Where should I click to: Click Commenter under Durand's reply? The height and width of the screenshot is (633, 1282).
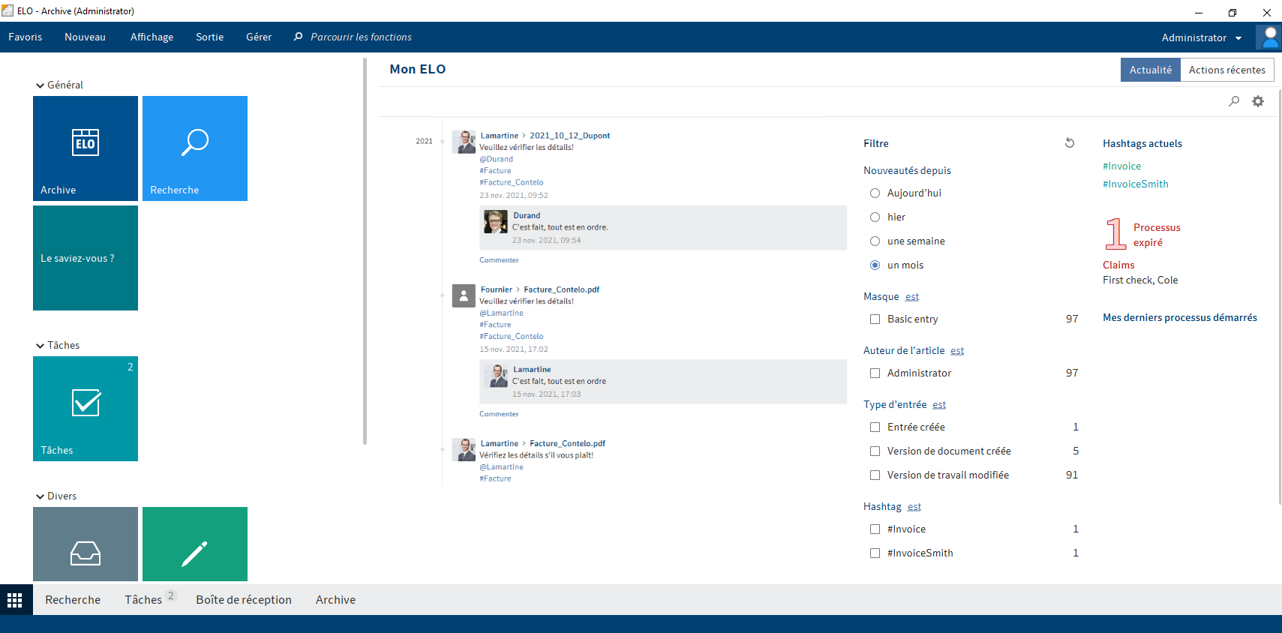click(499, 260)
